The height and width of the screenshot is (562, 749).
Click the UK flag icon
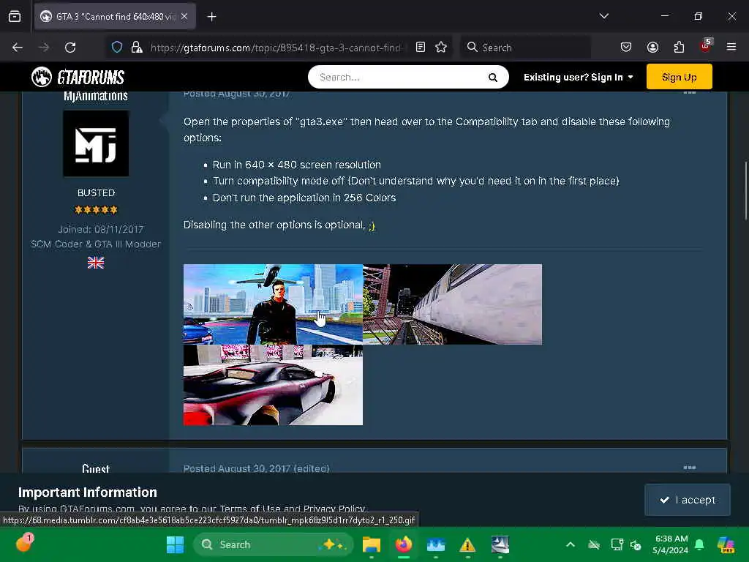coord(96,263)
